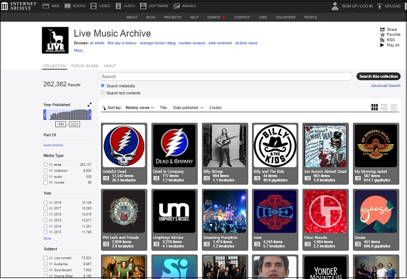Switch to compact list view
The image size is (407, 279).
(394, 107)
